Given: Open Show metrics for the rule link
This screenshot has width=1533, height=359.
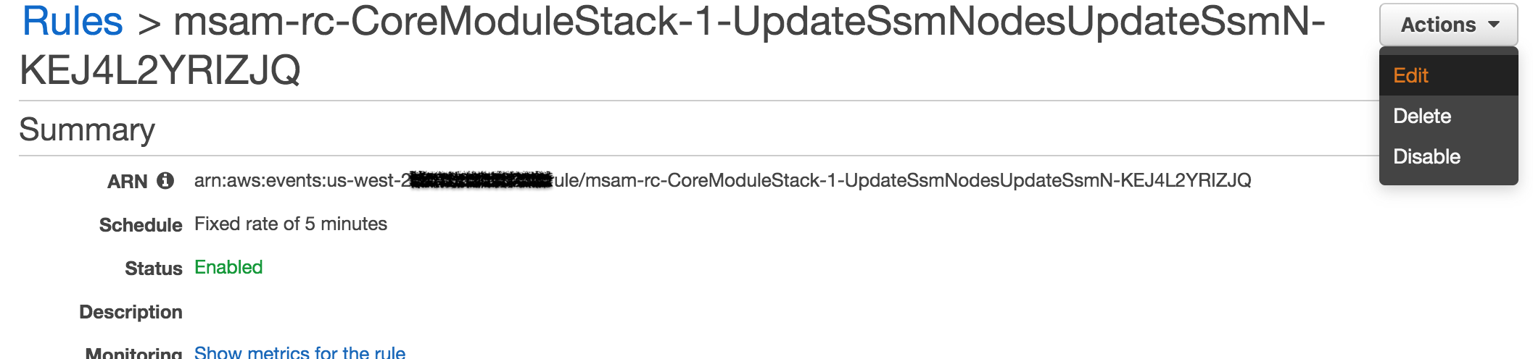Looking at the screenshot, I should (x=299, y=352).
